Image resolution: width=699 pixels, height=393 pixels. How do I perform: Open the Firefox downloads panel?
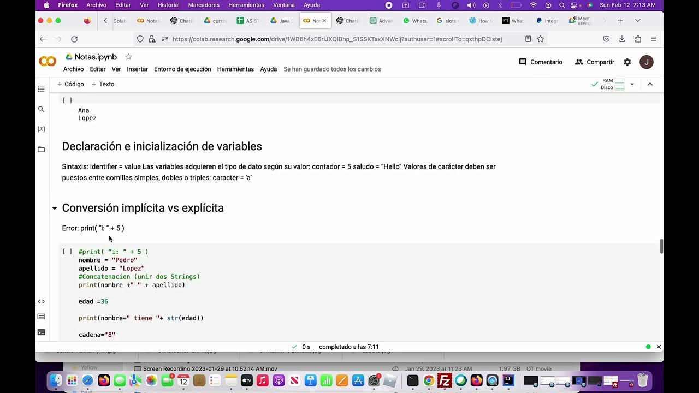(621, 39)
